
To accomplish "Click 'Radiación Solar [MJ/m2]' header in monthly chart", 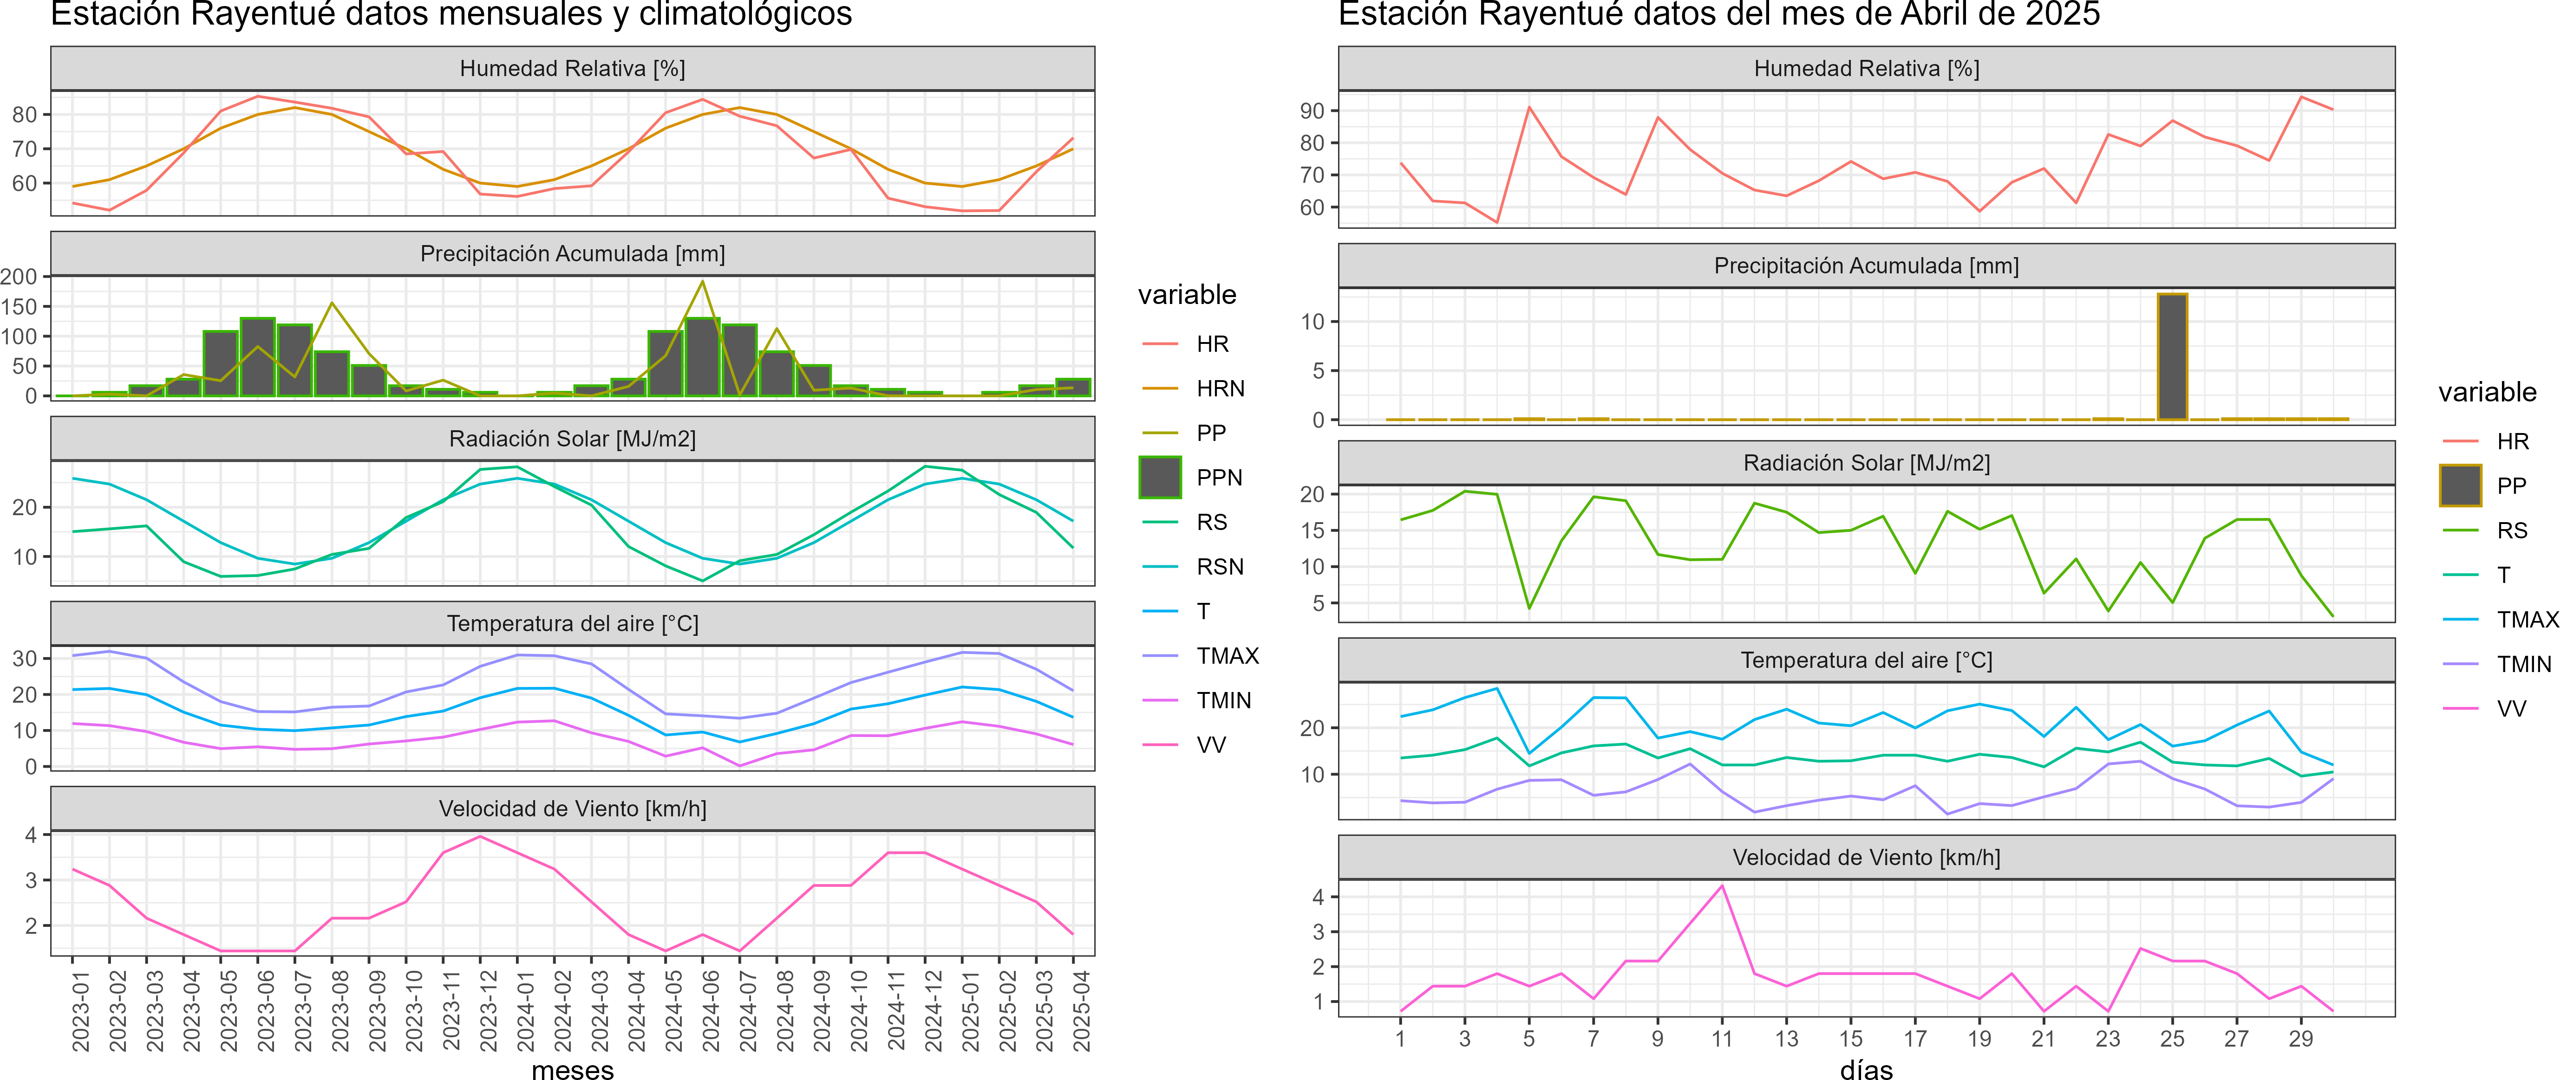I will [572, 439].
